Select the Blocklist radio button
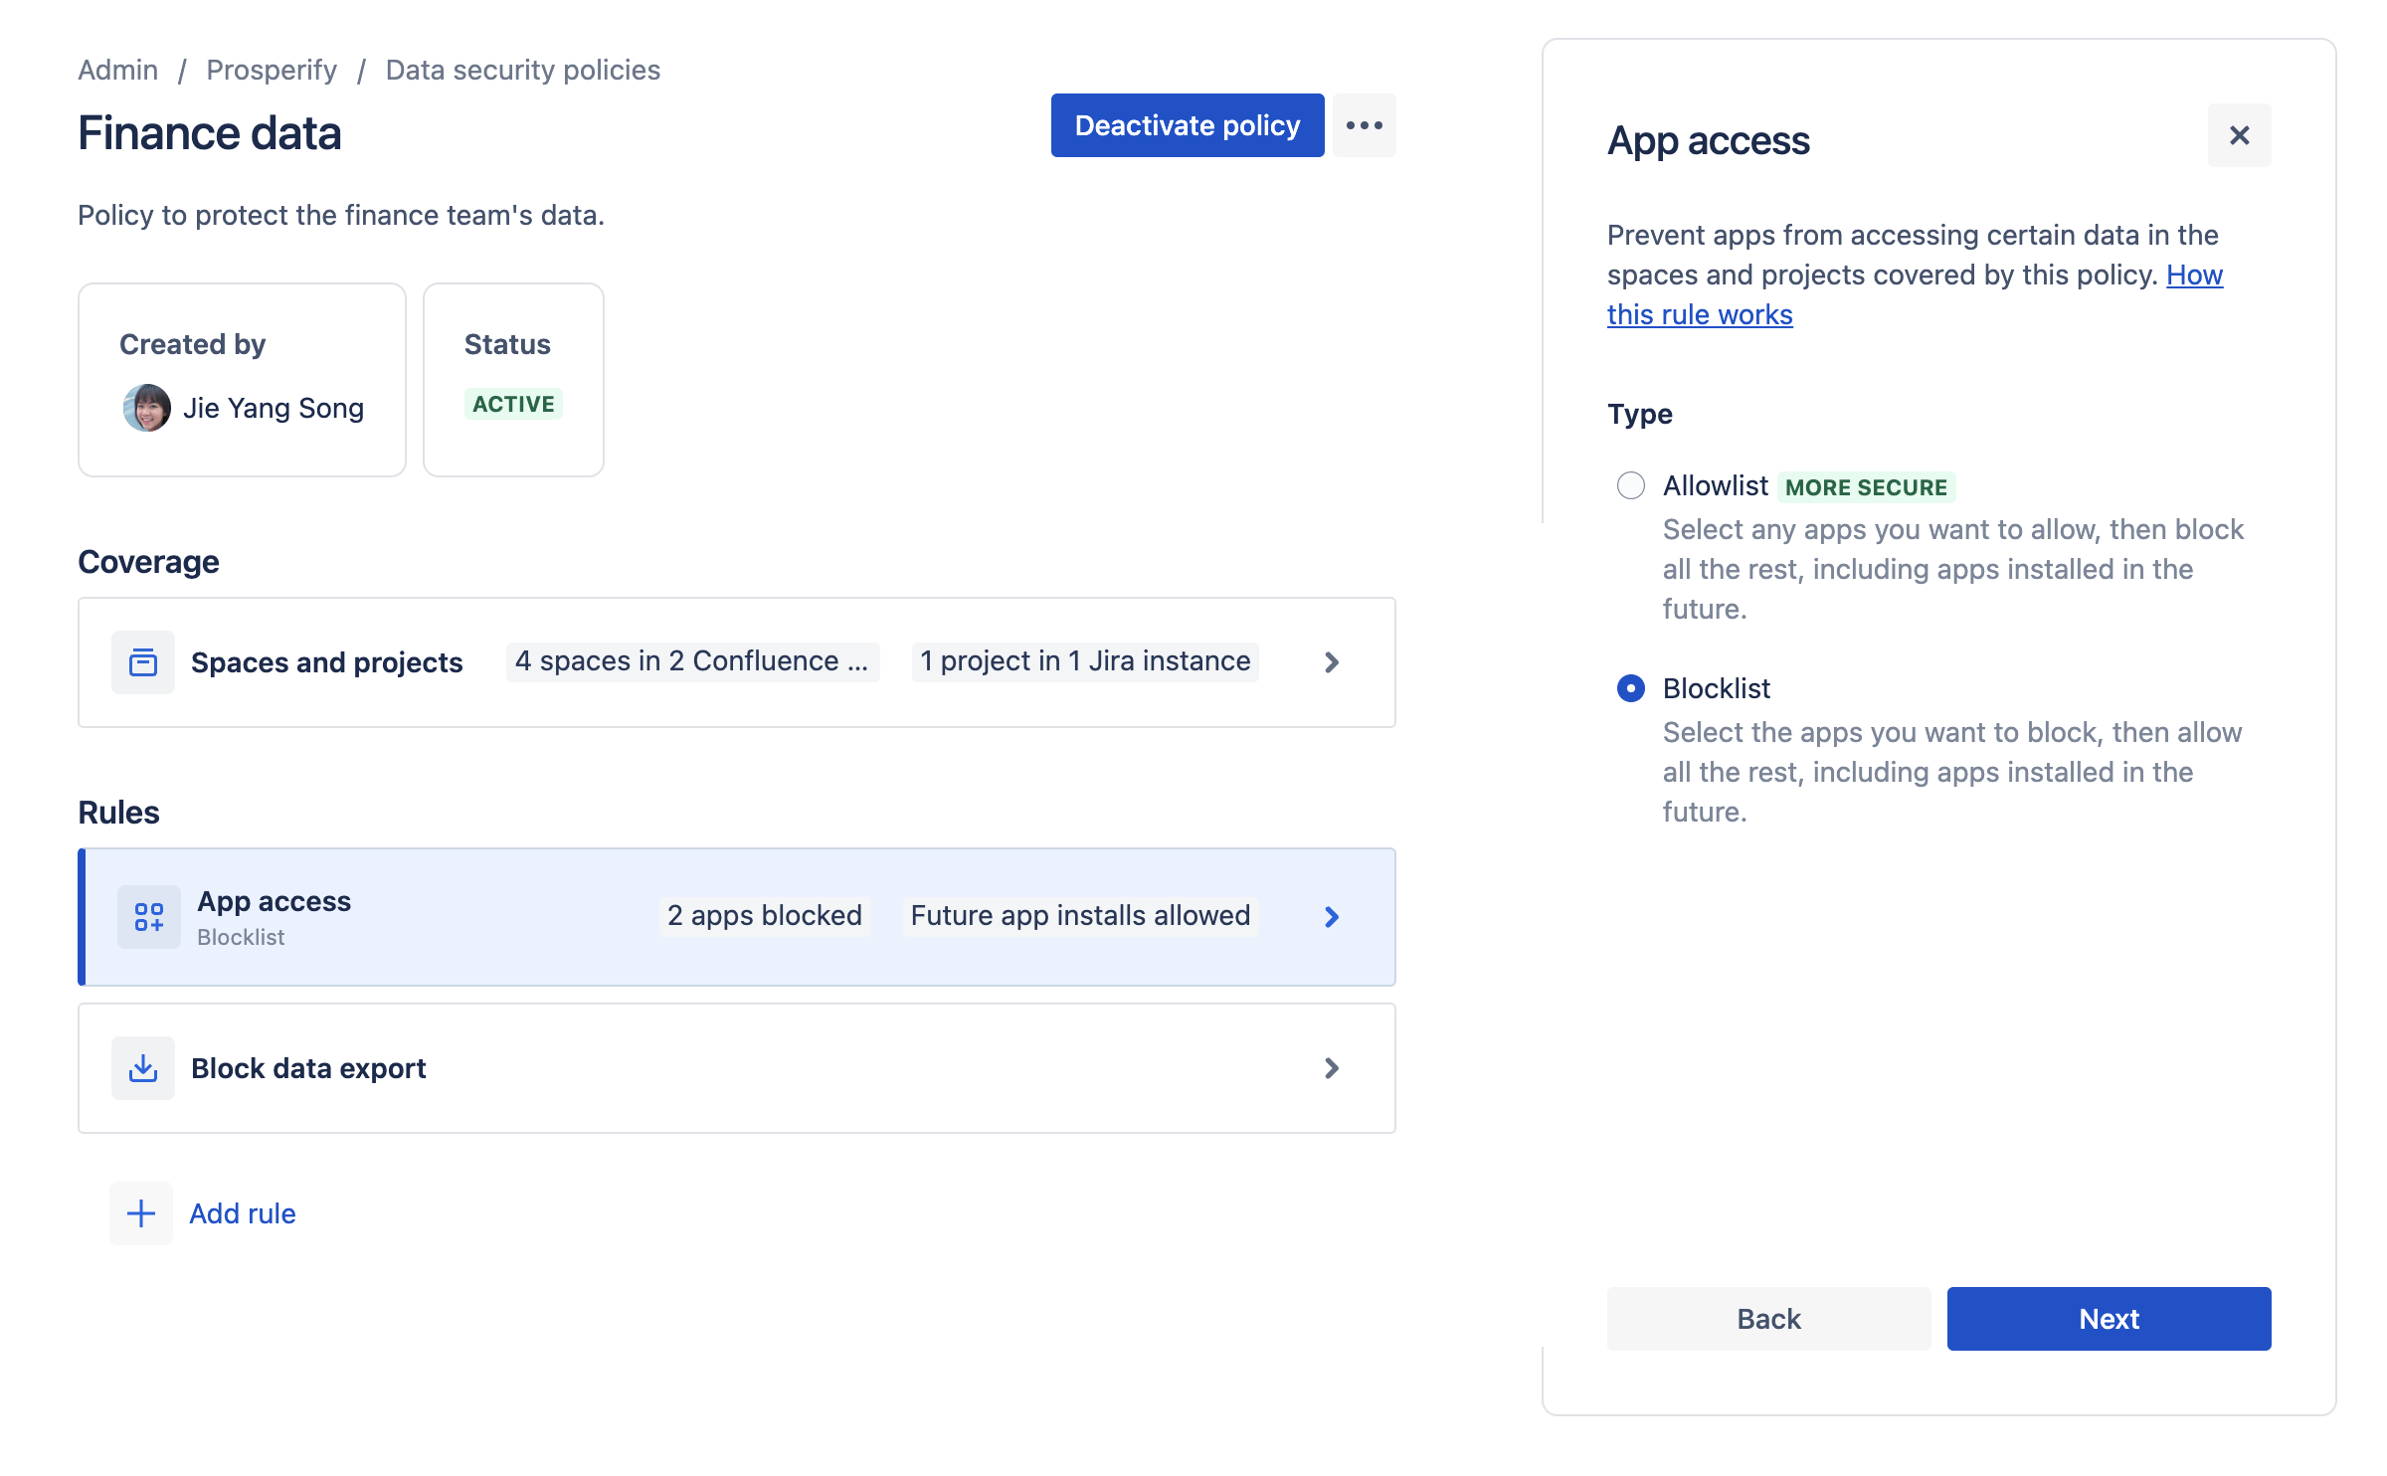2387x1476 pixels. (x=1630, y=688)
